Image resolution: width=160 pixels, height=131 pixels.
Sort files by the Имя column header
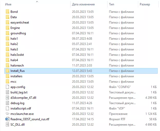point(8,4)
